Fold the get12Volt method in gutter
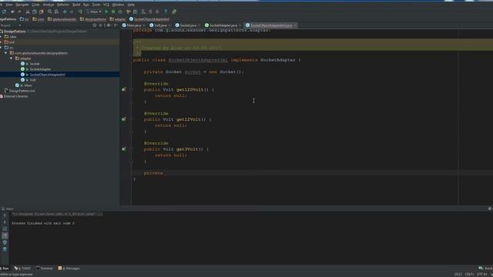 click(x=132, y=119)
